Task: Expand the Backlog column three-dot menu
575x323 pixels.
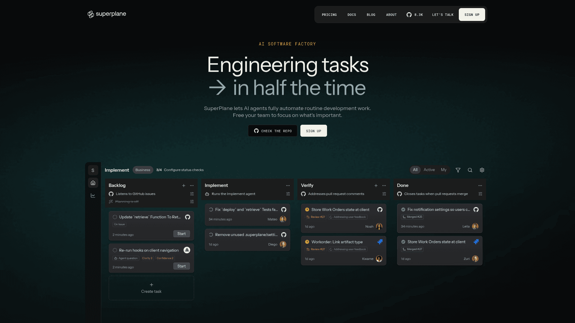Action: (x=192, y=185)
